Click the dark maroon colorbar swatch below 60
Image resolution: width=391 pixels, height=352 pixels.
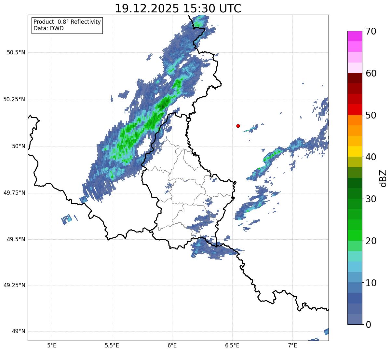pos(355,78)
